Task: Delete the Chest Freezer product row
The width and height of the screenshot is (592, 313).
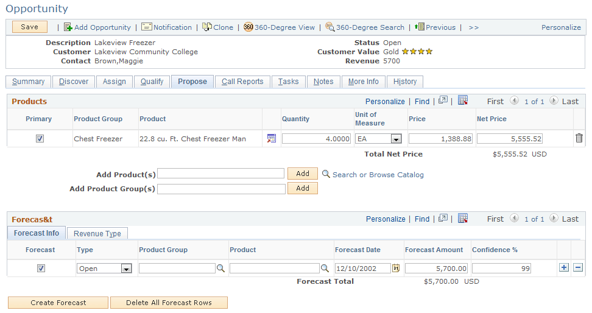Action: (579, 138)
